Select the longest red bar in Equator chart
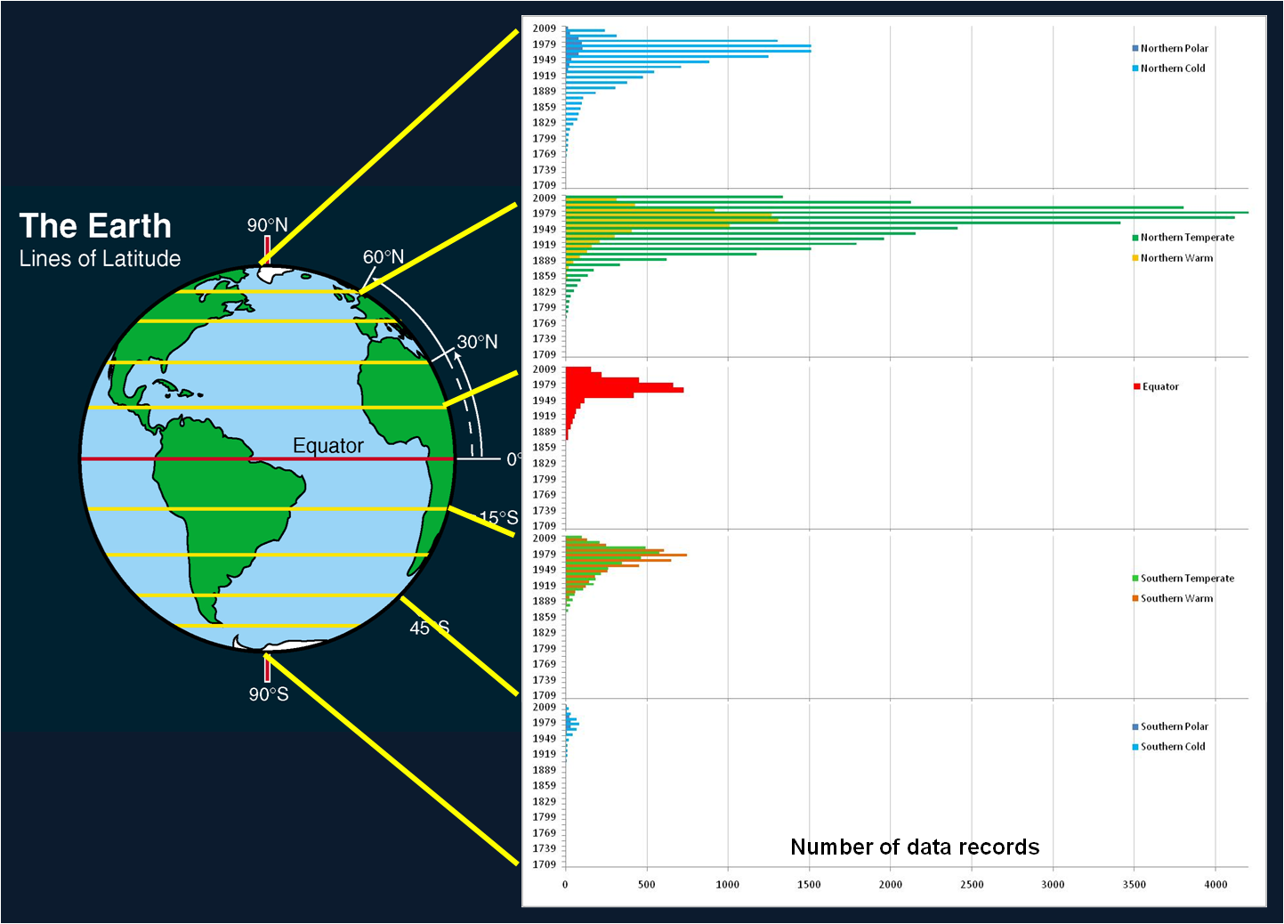This screenshot has width=1284, height=924. 625,390
